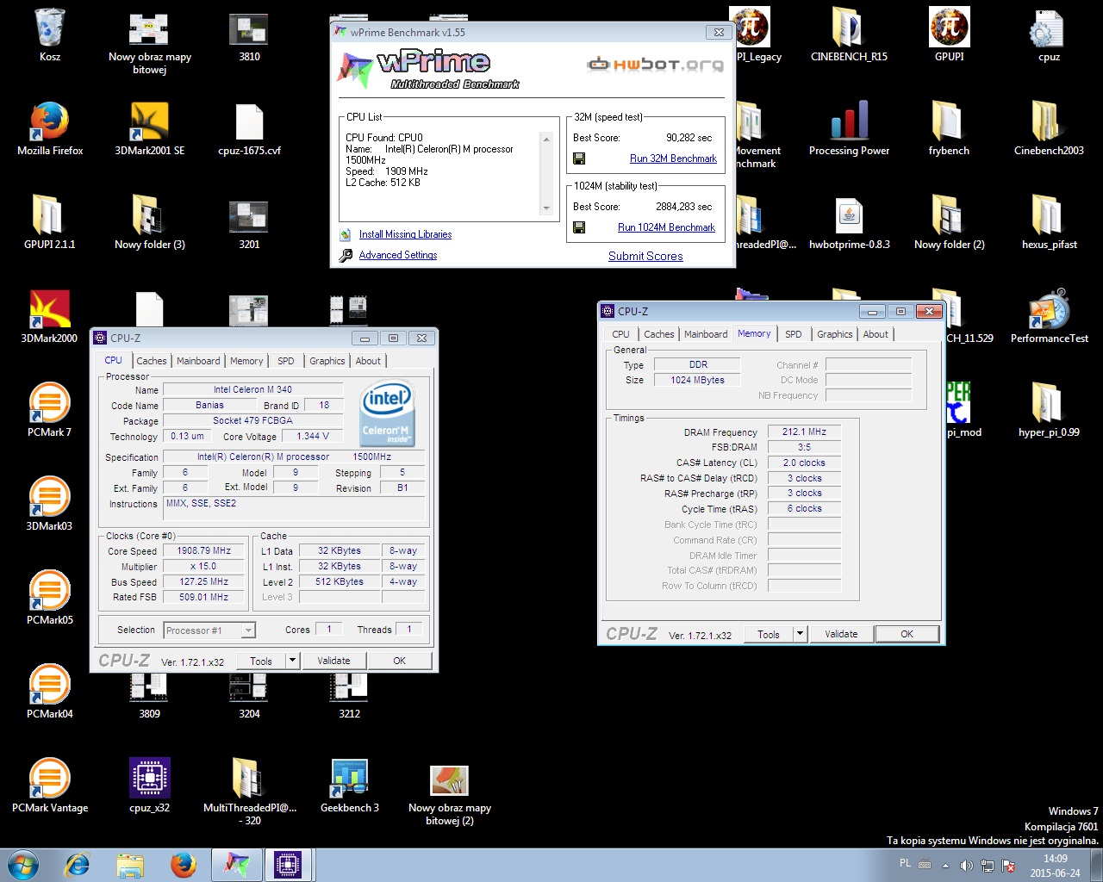Click Validate in right CPU-Z window
Image resolution: width=1103 pixels, height=882 pixels.
[x=841, y=634]
